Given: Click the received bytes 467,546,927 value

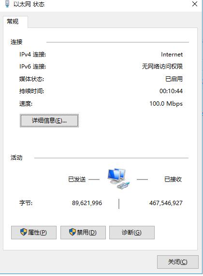Looking at the screenshot, I should pos(166,203).
